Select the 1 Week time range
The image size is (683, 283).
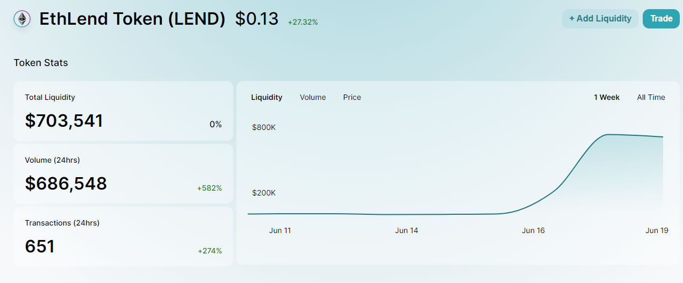point(607,97)
